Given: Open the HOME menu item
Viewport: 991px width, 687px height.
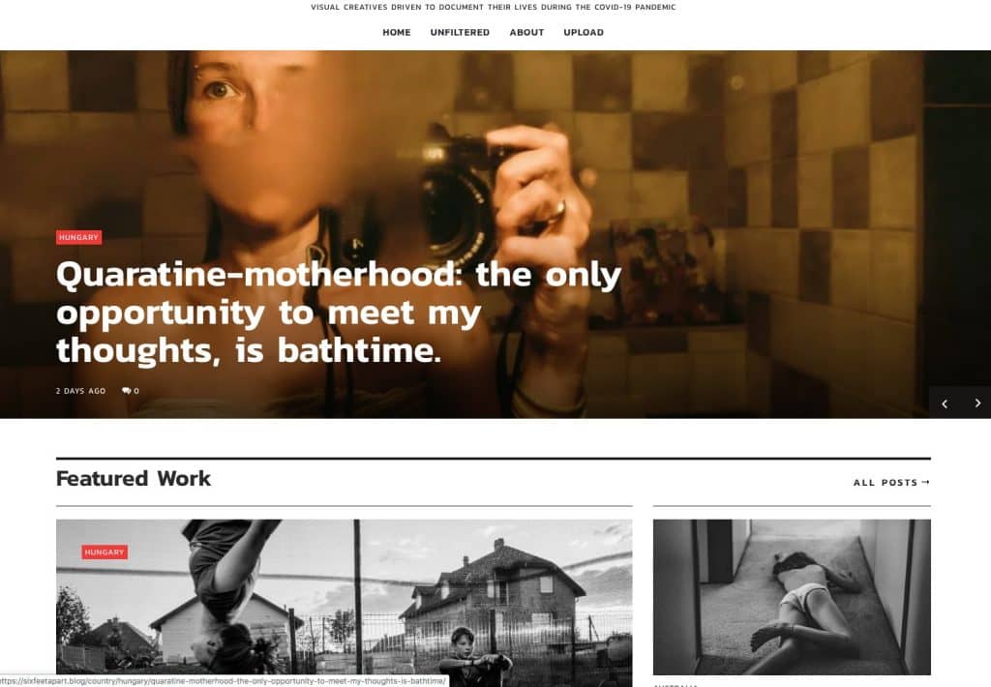Looking at the screenshot, I should [396, 32].
